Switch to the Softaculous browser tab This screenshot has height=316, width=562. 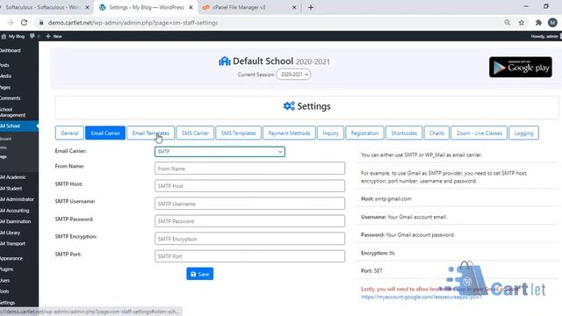pos(43,7)
